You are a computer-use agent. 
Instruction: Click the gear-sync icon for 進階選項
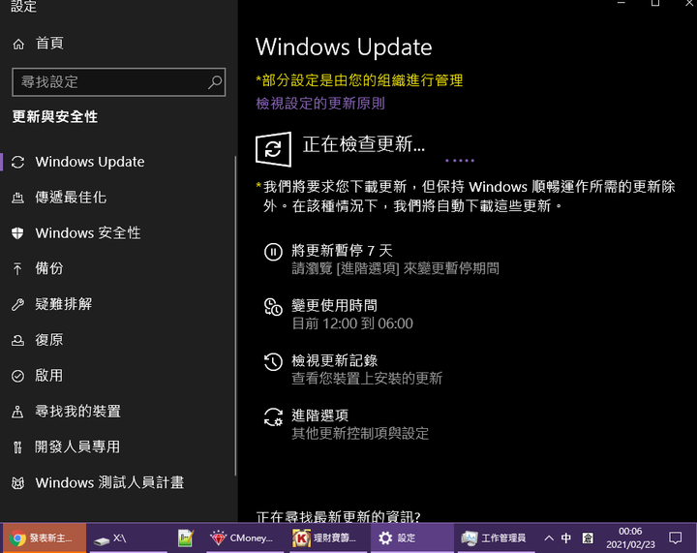click(273, 417)
